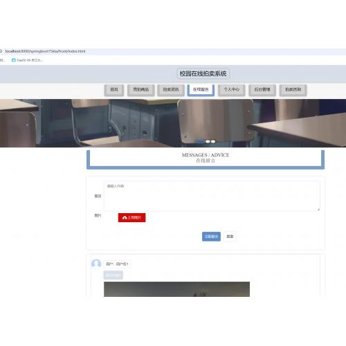Click the red upload picture button
This screenshot has width=346, height=346.
[132, 217]
